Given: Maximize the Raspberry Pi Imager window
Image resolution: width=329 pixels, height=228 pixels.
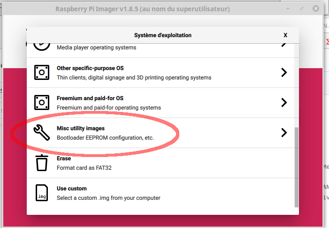Looking at the screenshot, I should [302, 8].
